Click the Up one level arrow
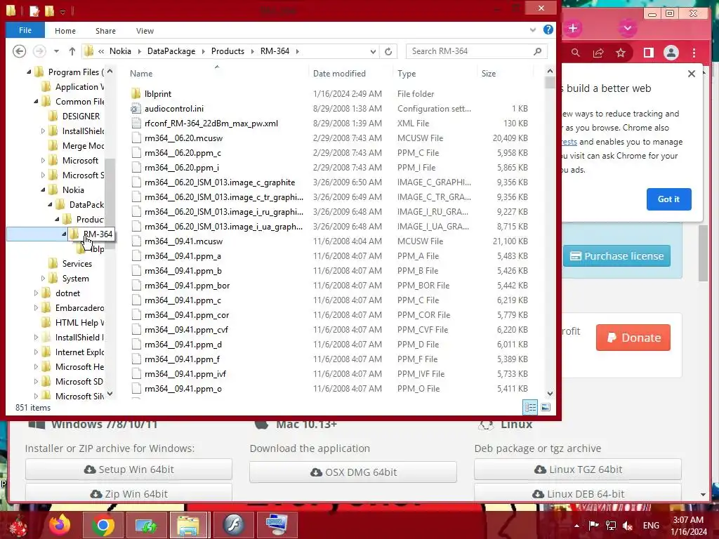Image resolution: width=719 pixels, height=539 pixels. tap(72, 51)
